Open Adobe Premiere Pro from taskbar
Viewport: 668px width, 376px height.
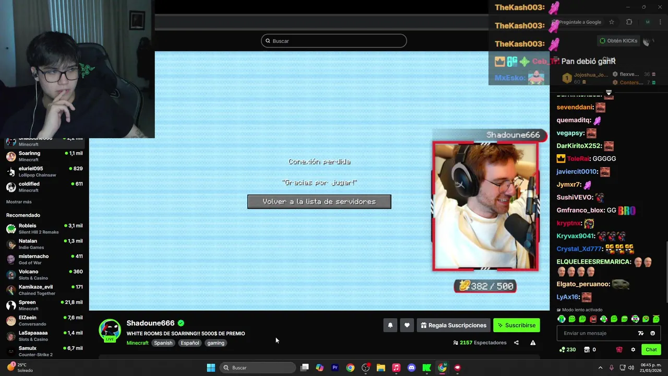point(335,368)
